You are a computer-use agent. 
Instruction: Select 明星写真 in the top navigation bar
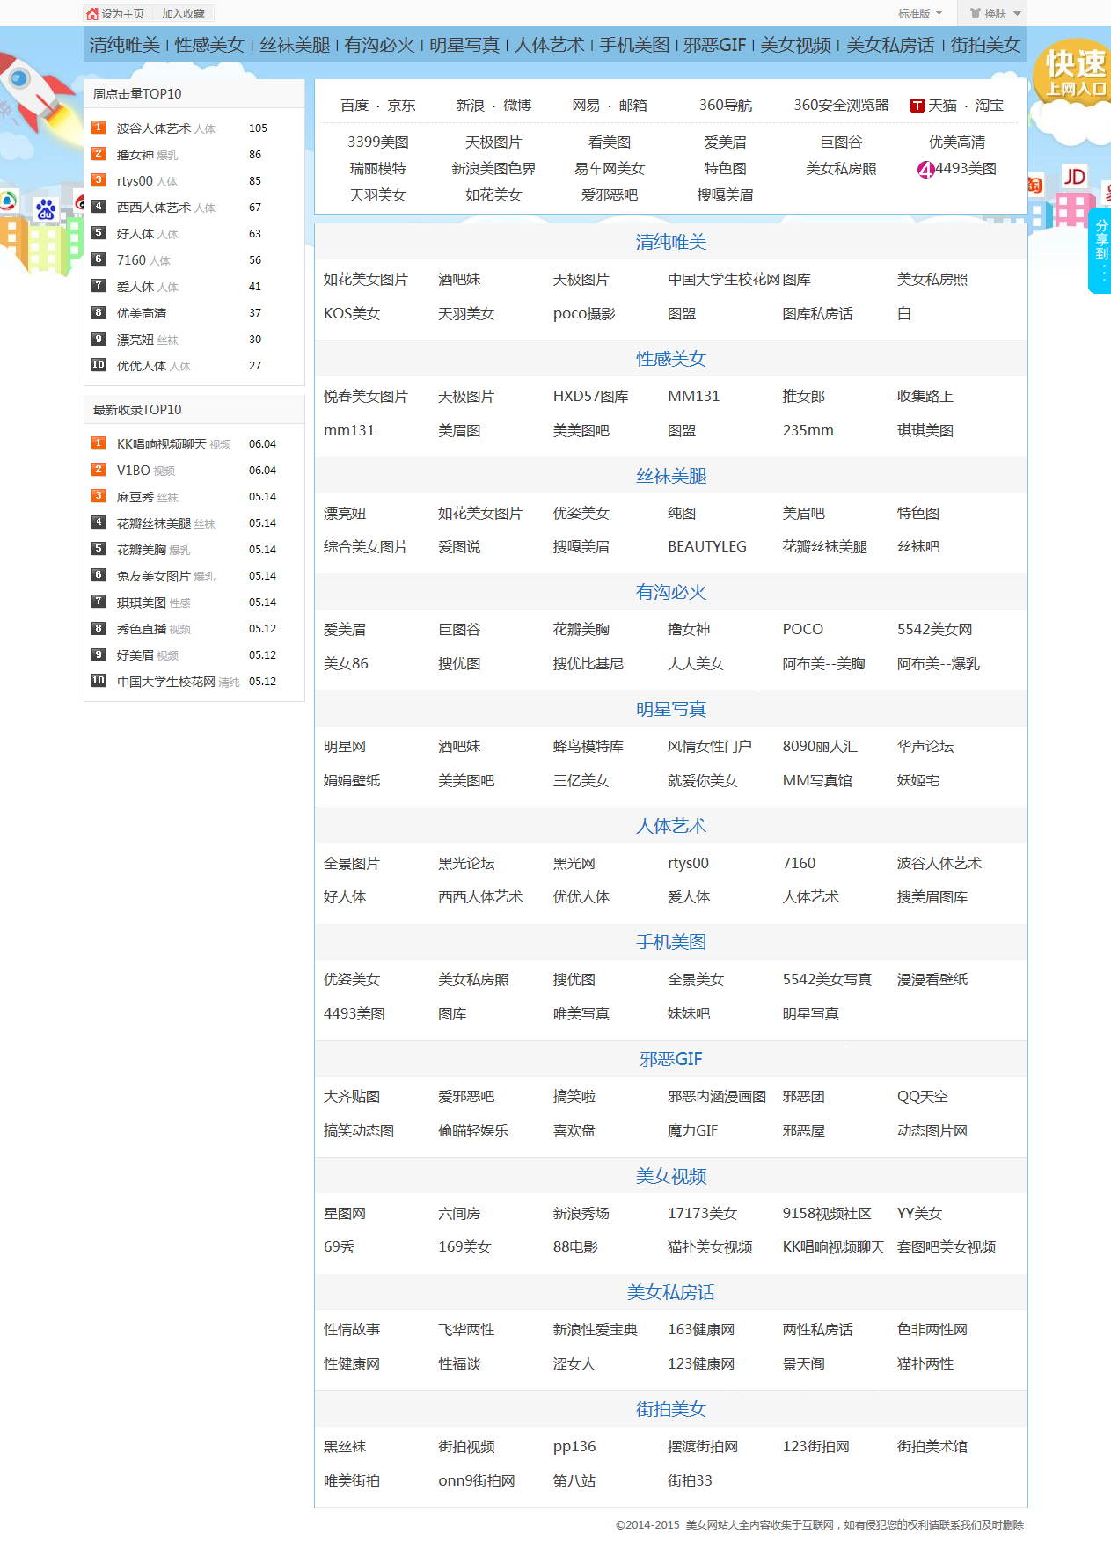click(x=464, y=45)
